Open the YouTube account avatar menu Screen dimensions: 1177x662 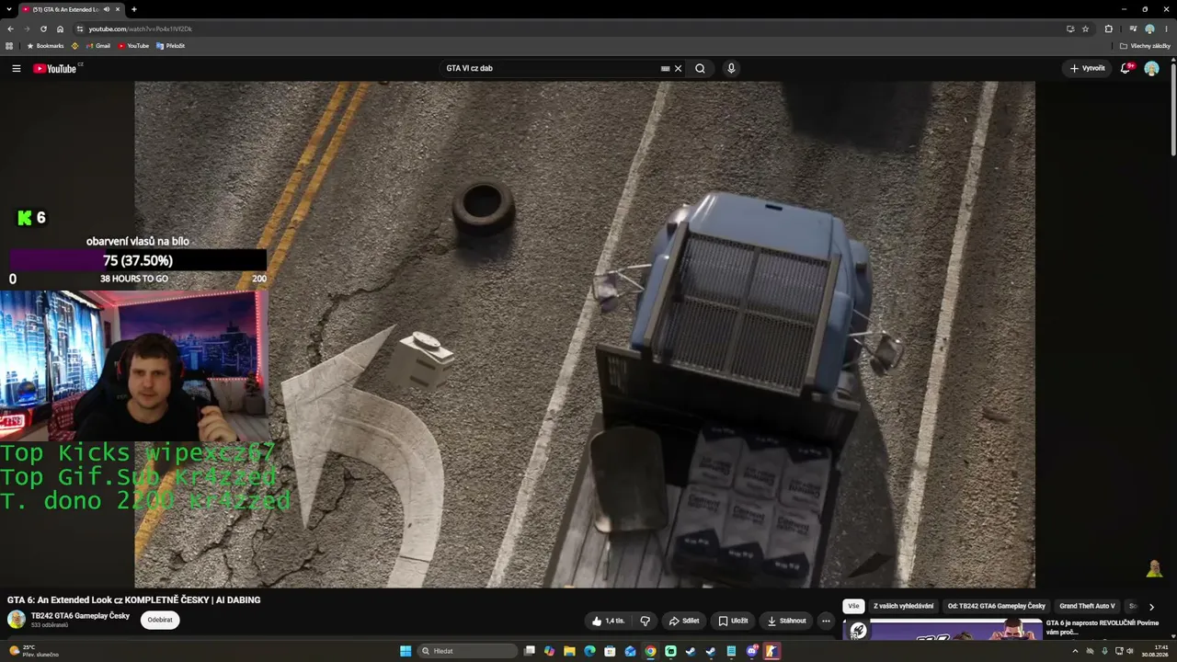pos(1151,68)
